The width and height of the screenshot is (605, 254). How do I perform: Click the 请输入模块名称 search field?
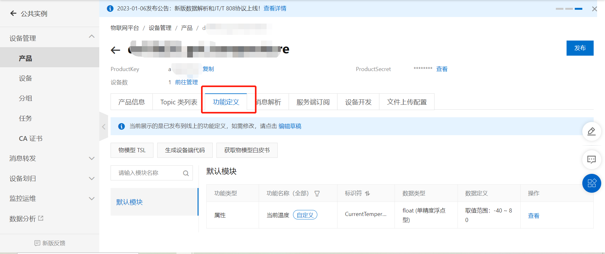(152, 173)
